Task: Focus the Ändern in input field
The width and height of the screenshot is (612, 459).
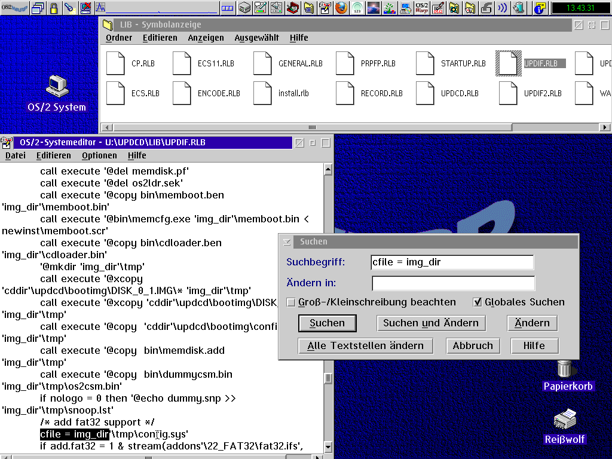Action: pos(454,283)
